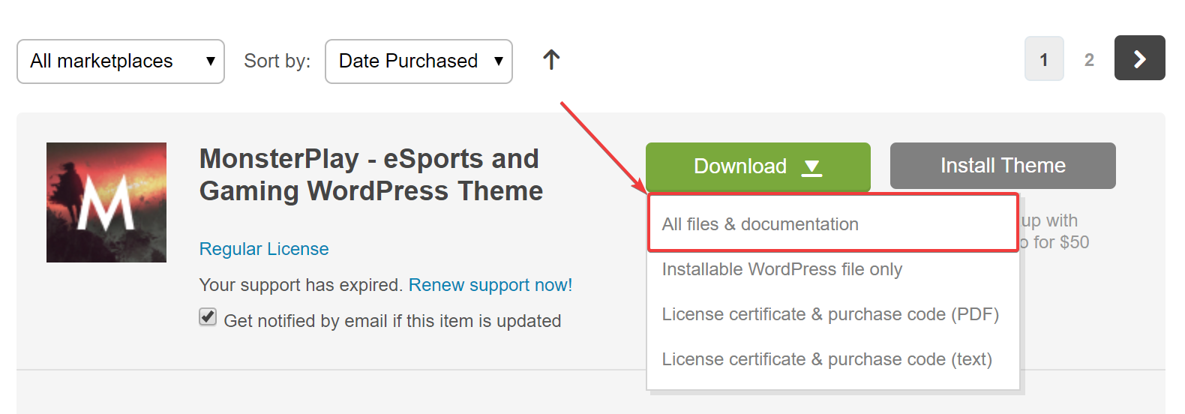Viewport: 1185px width, 414px height.
Task: Toggle the email update notification checkbox
Action: [208, 317]
